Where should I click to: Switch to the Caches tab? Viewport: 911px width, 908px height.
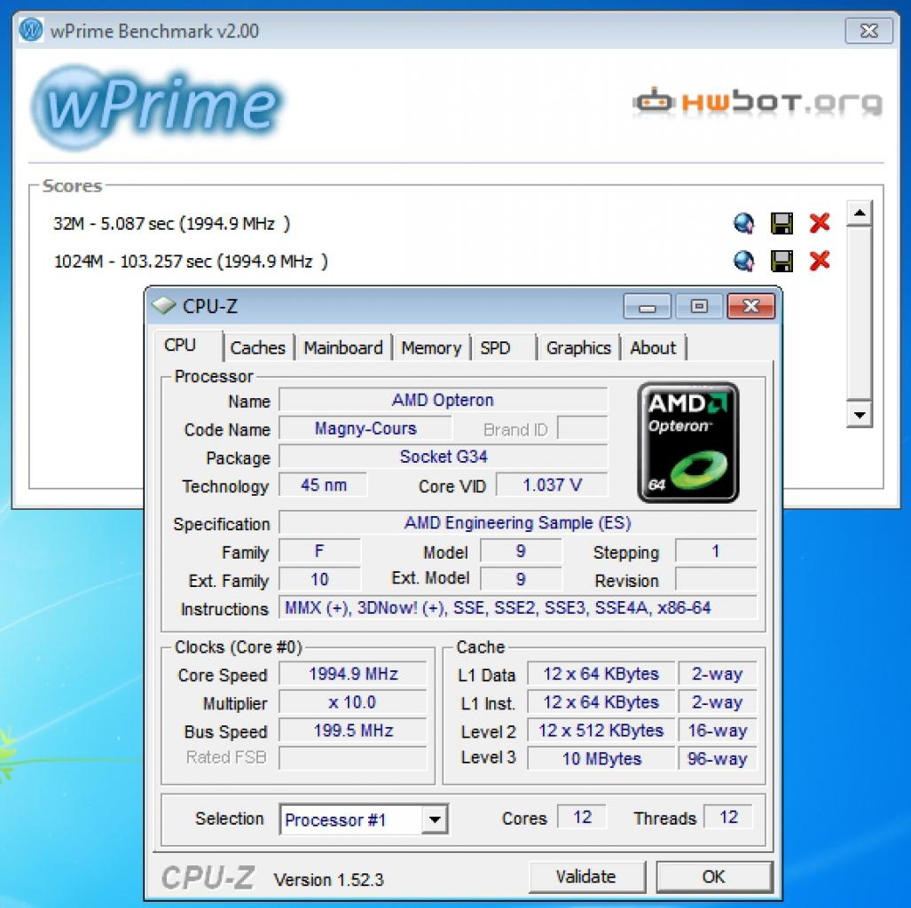point(258,348)
